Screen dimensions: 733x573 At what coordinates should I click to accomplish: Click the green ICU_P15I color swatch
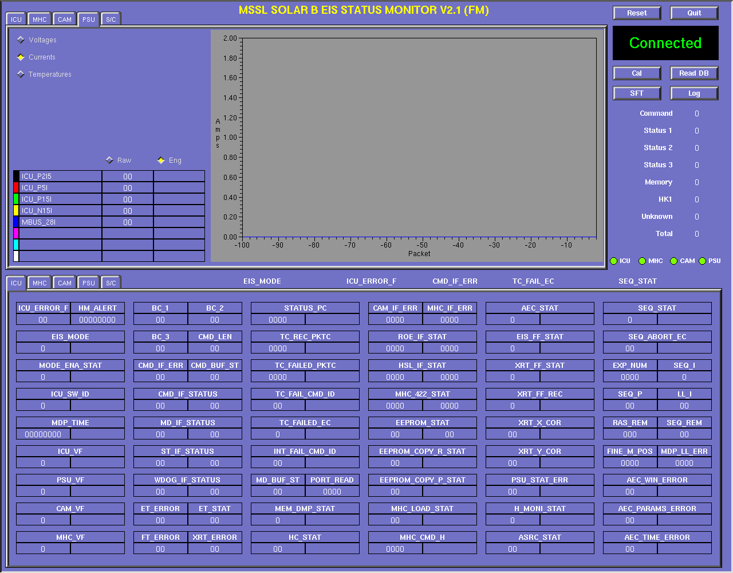[x=16, y=199]
